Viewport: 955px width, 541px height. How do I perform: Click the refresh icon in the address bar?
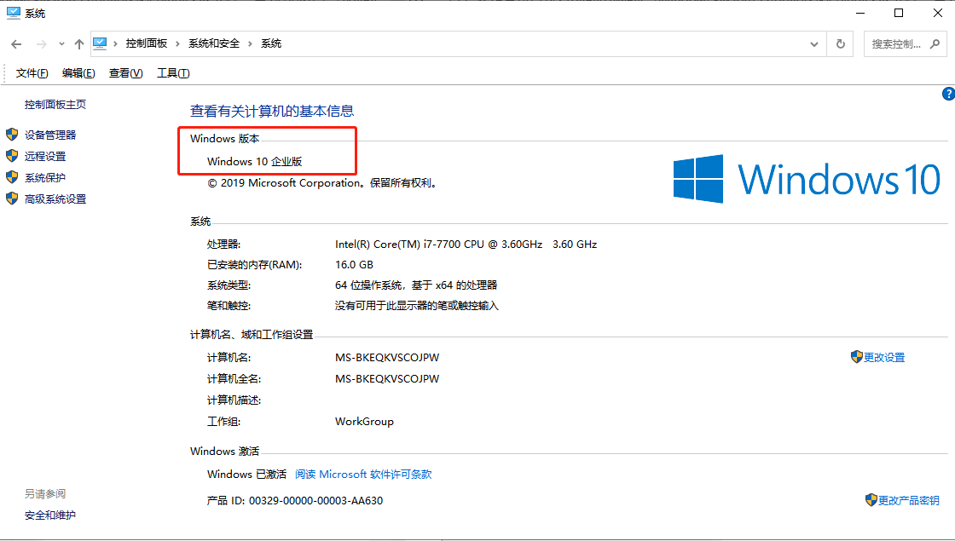pos(842,43)
